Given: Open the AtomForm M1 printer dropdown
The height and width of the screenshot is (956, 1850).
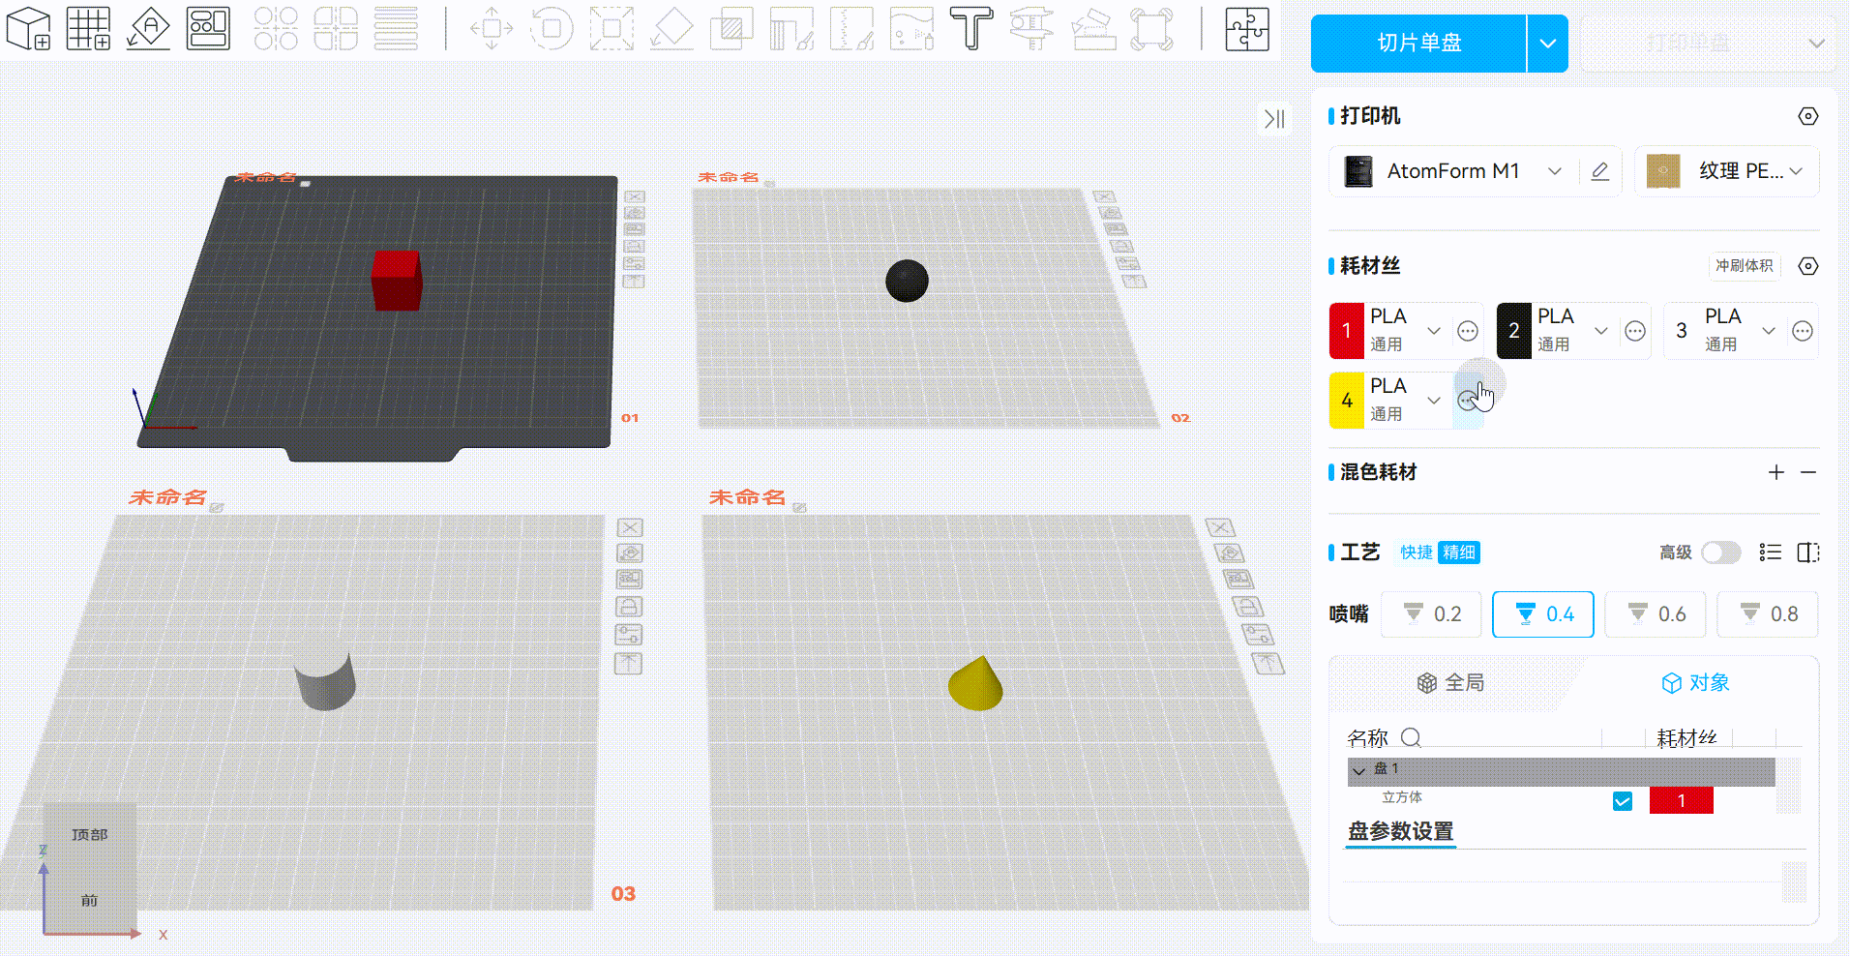Looking at the screenshot, I should [x=1554, y=171].
